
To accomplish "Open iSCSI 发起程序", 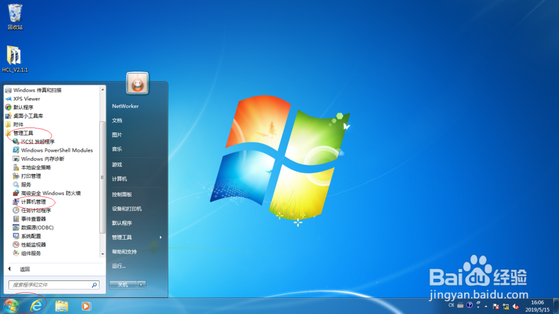I will coord(34,141).
